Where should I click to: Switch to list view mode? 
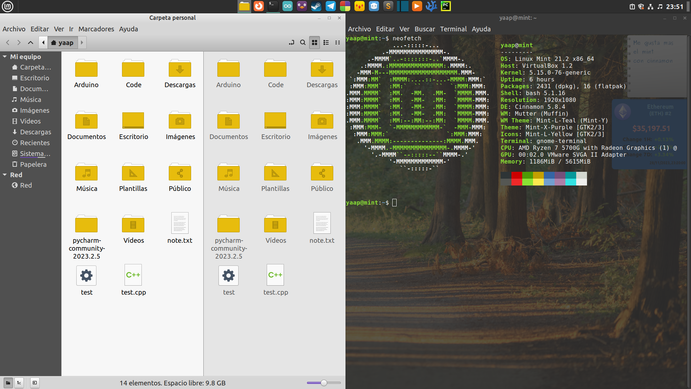(326, 43)
